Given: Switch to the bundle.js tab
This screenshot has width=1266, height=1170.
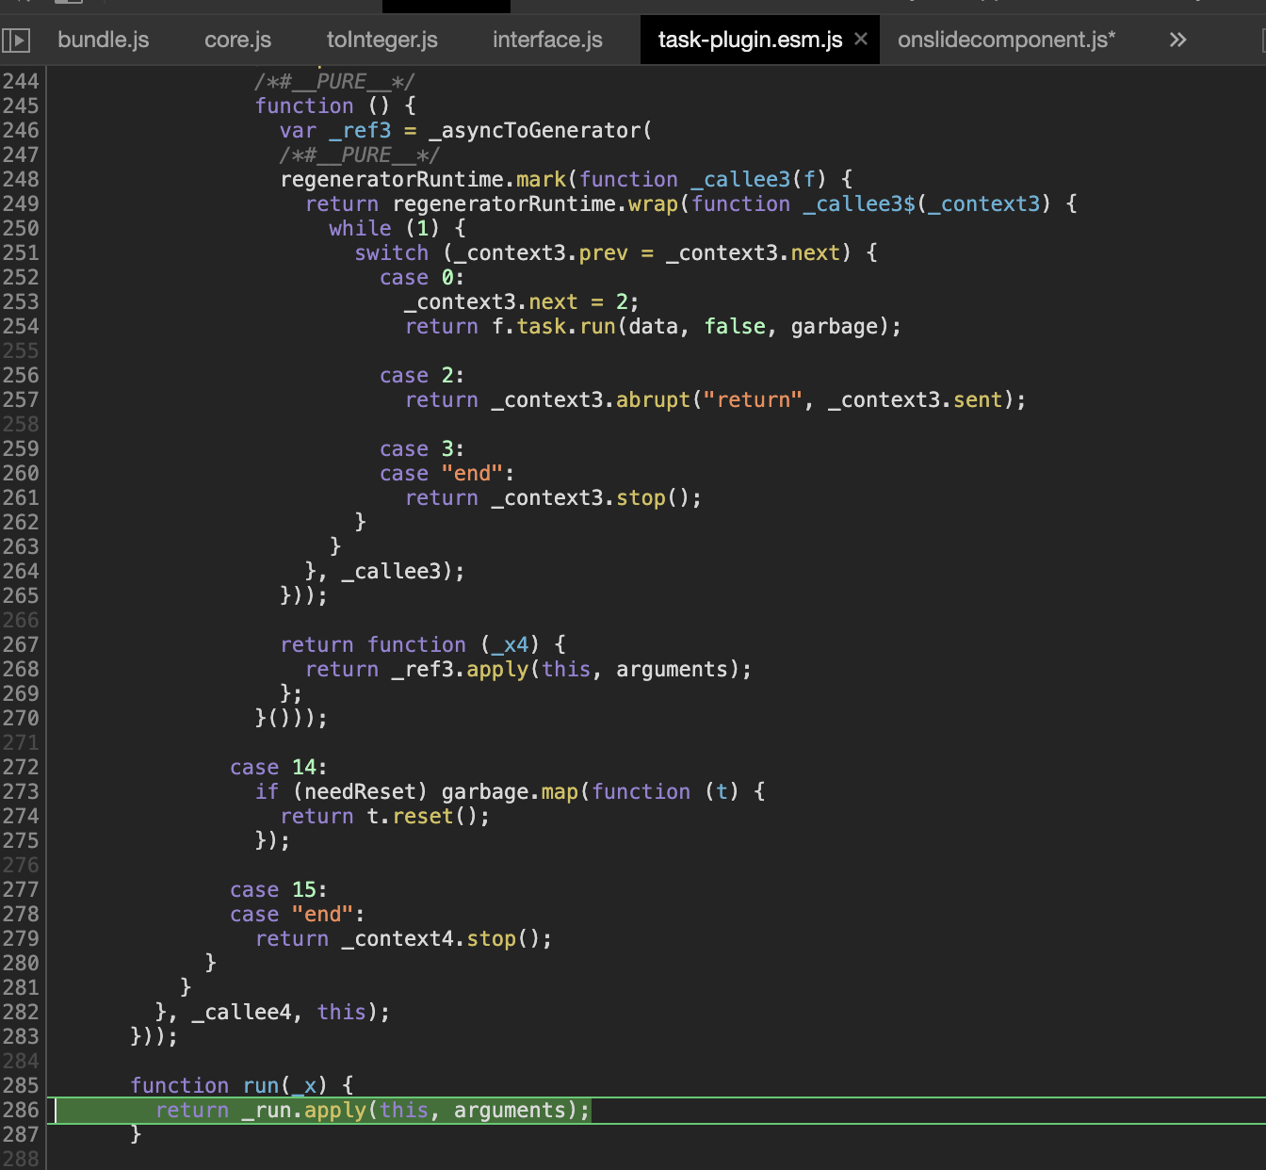Looking at the screenshot, I should [103, 40].
